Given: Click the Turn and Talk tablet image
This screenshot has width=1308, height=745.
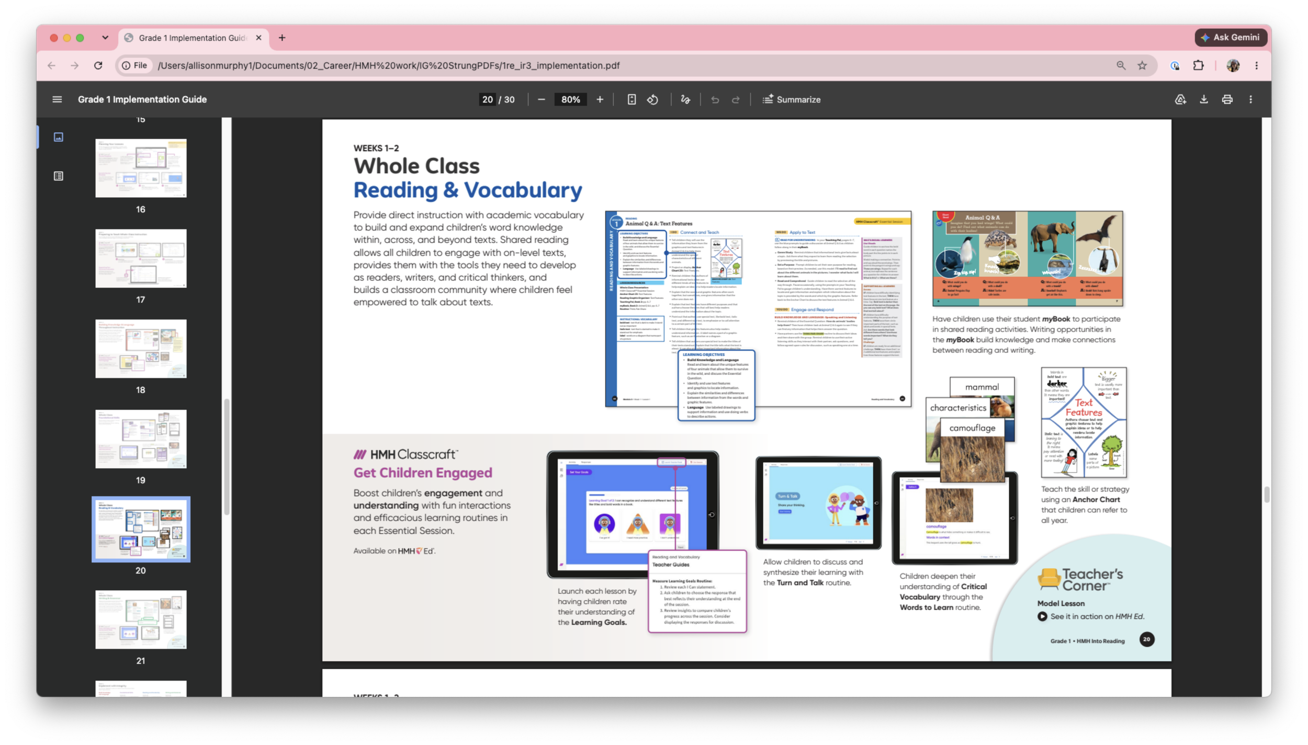Looking at the screenshot, I should click(x=818, y=503).
